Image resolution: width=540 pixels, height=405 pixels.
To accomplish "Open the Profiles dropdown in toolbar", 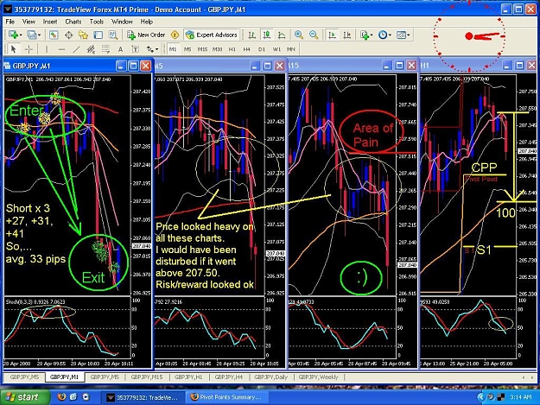I will click(34, 35).
